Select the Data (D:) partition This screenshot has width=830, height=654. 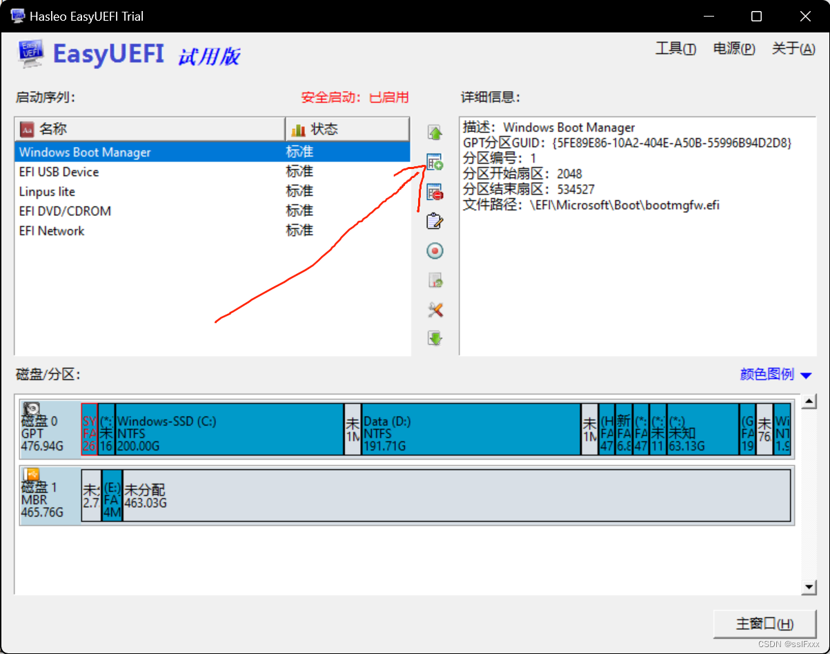(x=471, y=429)
